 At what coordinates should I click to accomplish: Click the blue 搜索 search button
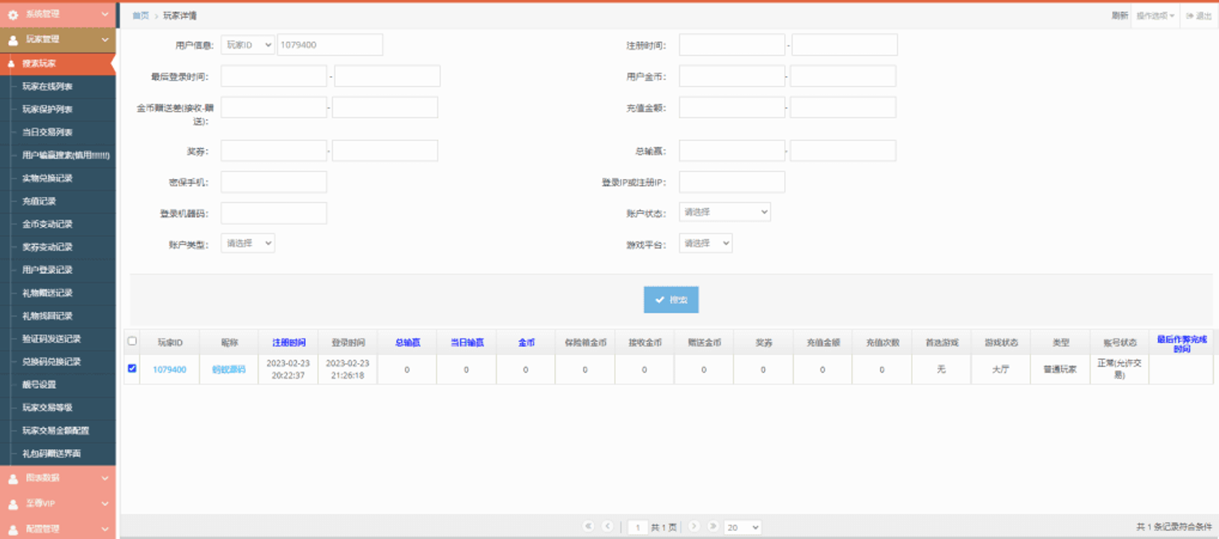pos(671,300)
